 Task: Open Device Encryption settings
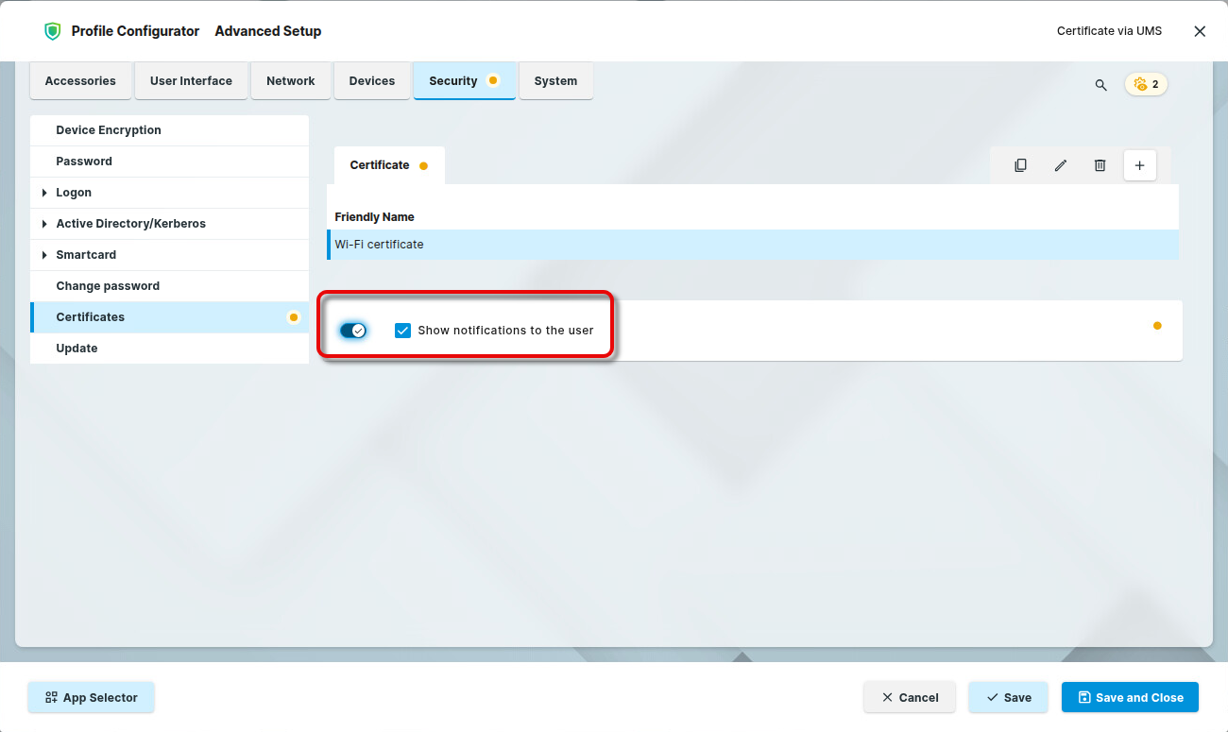pyautogui.click(x=109, y=130)
